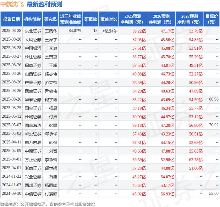Click the 浙商证券 institution cell
Screen dimensions: 220x207
click(x=33, y=168)
